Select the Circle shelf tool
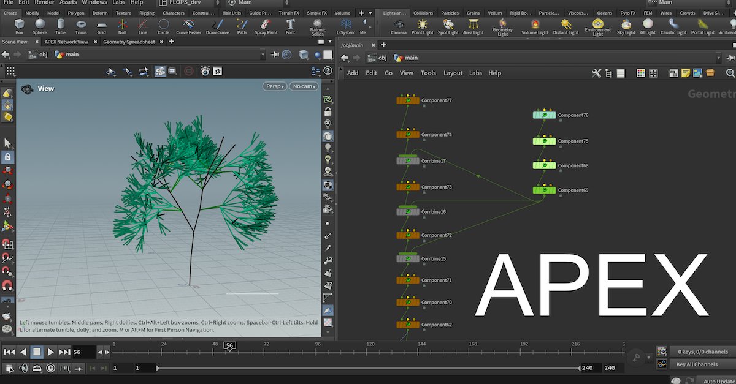The image size is (736, 384). 163,26
